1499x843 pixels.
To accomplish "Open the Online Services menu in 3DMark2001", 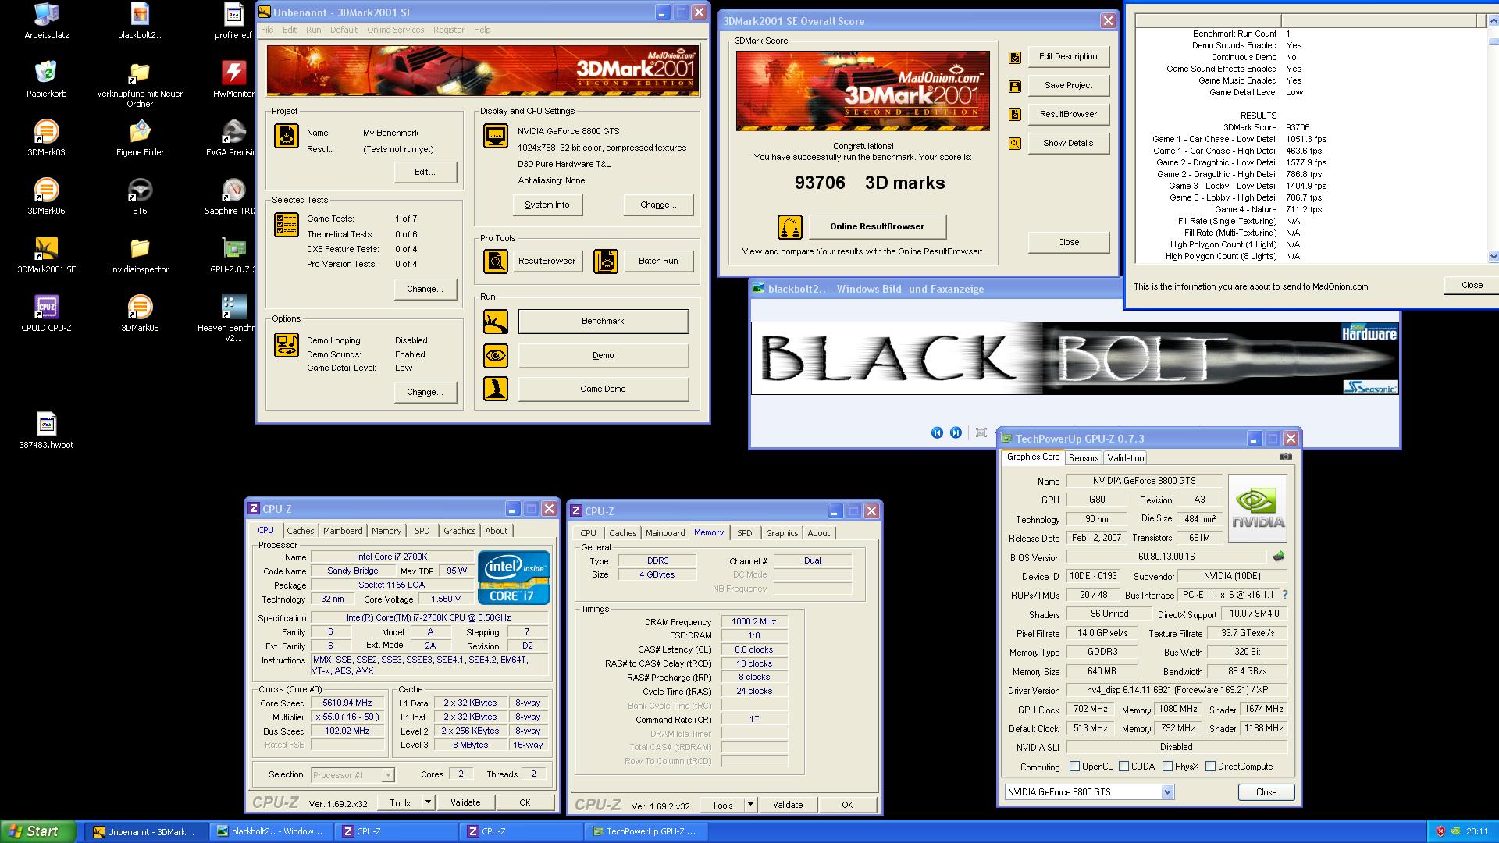I will point(395,30).
